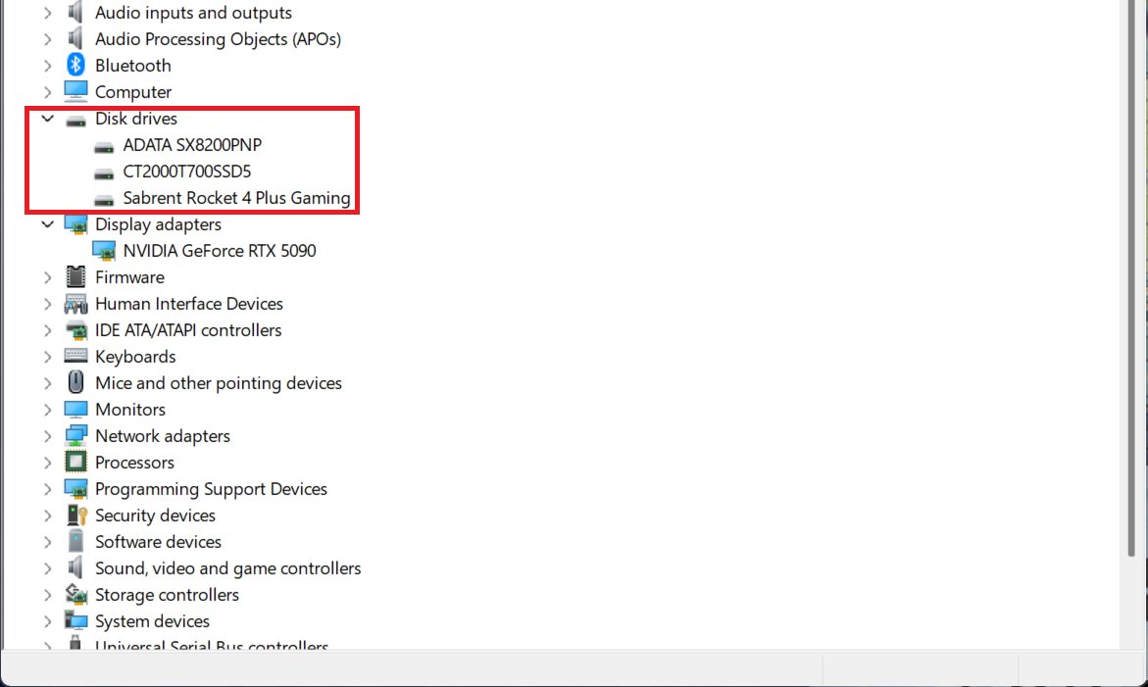
Task: Click the System devices icon
Action: (x=75, y=620)
